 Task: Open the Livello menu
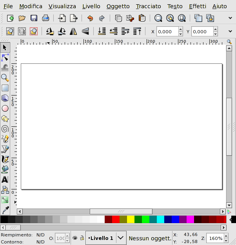(x=91, y=6)
